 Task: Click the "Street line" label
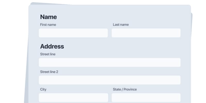[48, 54]
